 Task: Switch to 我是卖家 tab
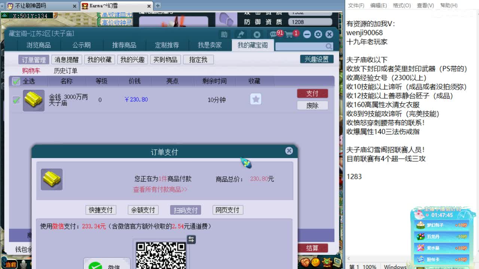[x=210, y=45]
